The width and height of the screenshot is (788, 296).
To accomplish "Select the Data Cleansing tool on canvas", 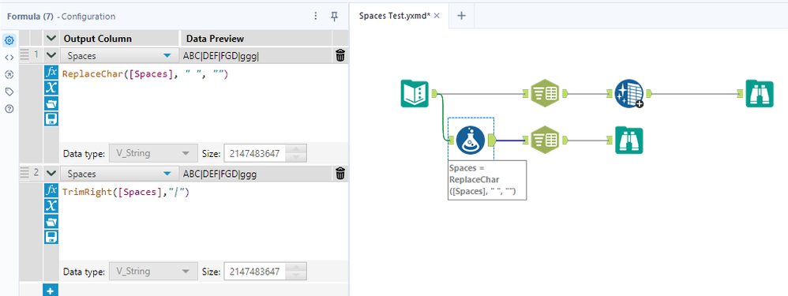I will pyautogui.click(x=629, y=94).
